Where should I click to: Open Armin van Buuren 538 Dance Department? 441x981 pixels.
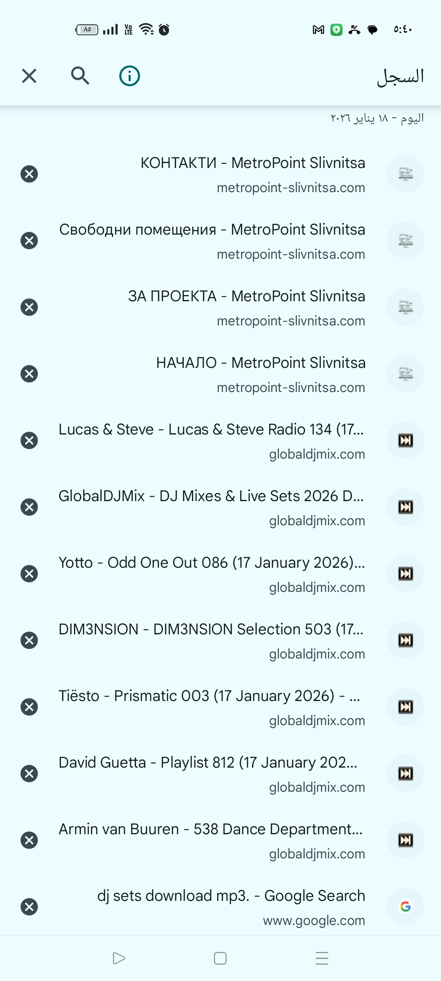pos(220,840)
